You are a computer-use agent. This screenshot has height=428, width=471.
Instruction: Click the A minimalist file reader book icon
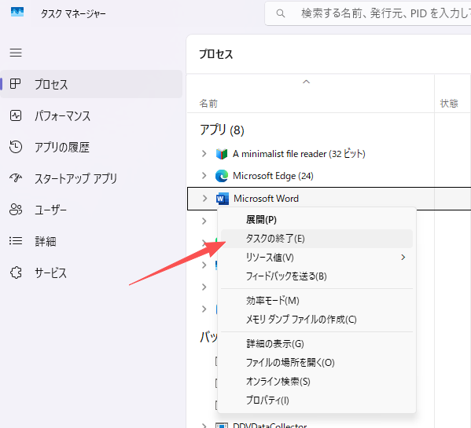[x=222, y=154]
